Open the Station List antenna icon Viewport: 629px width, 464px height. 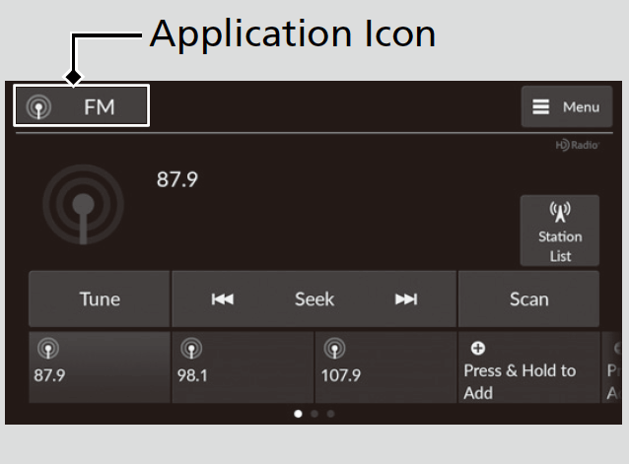coord(560,212)
